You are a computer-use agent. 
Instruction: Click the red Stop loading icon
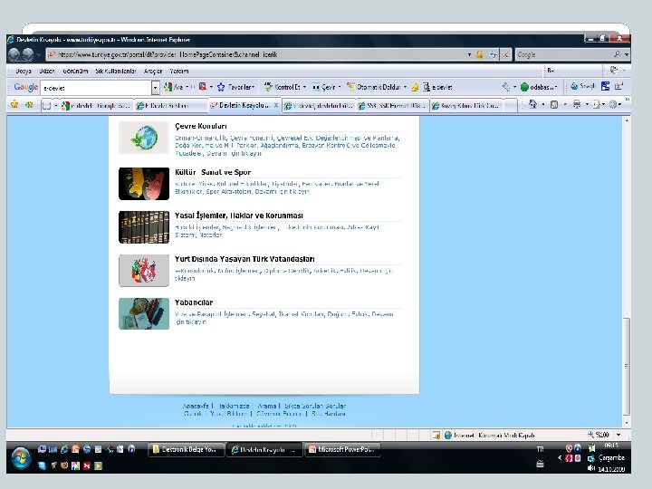point(505,54)
